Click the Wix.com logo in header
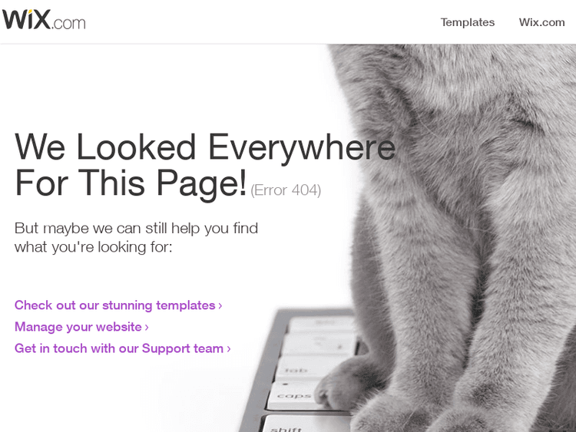576x432 pixels. pyautogui.click(x=44, y=19)
